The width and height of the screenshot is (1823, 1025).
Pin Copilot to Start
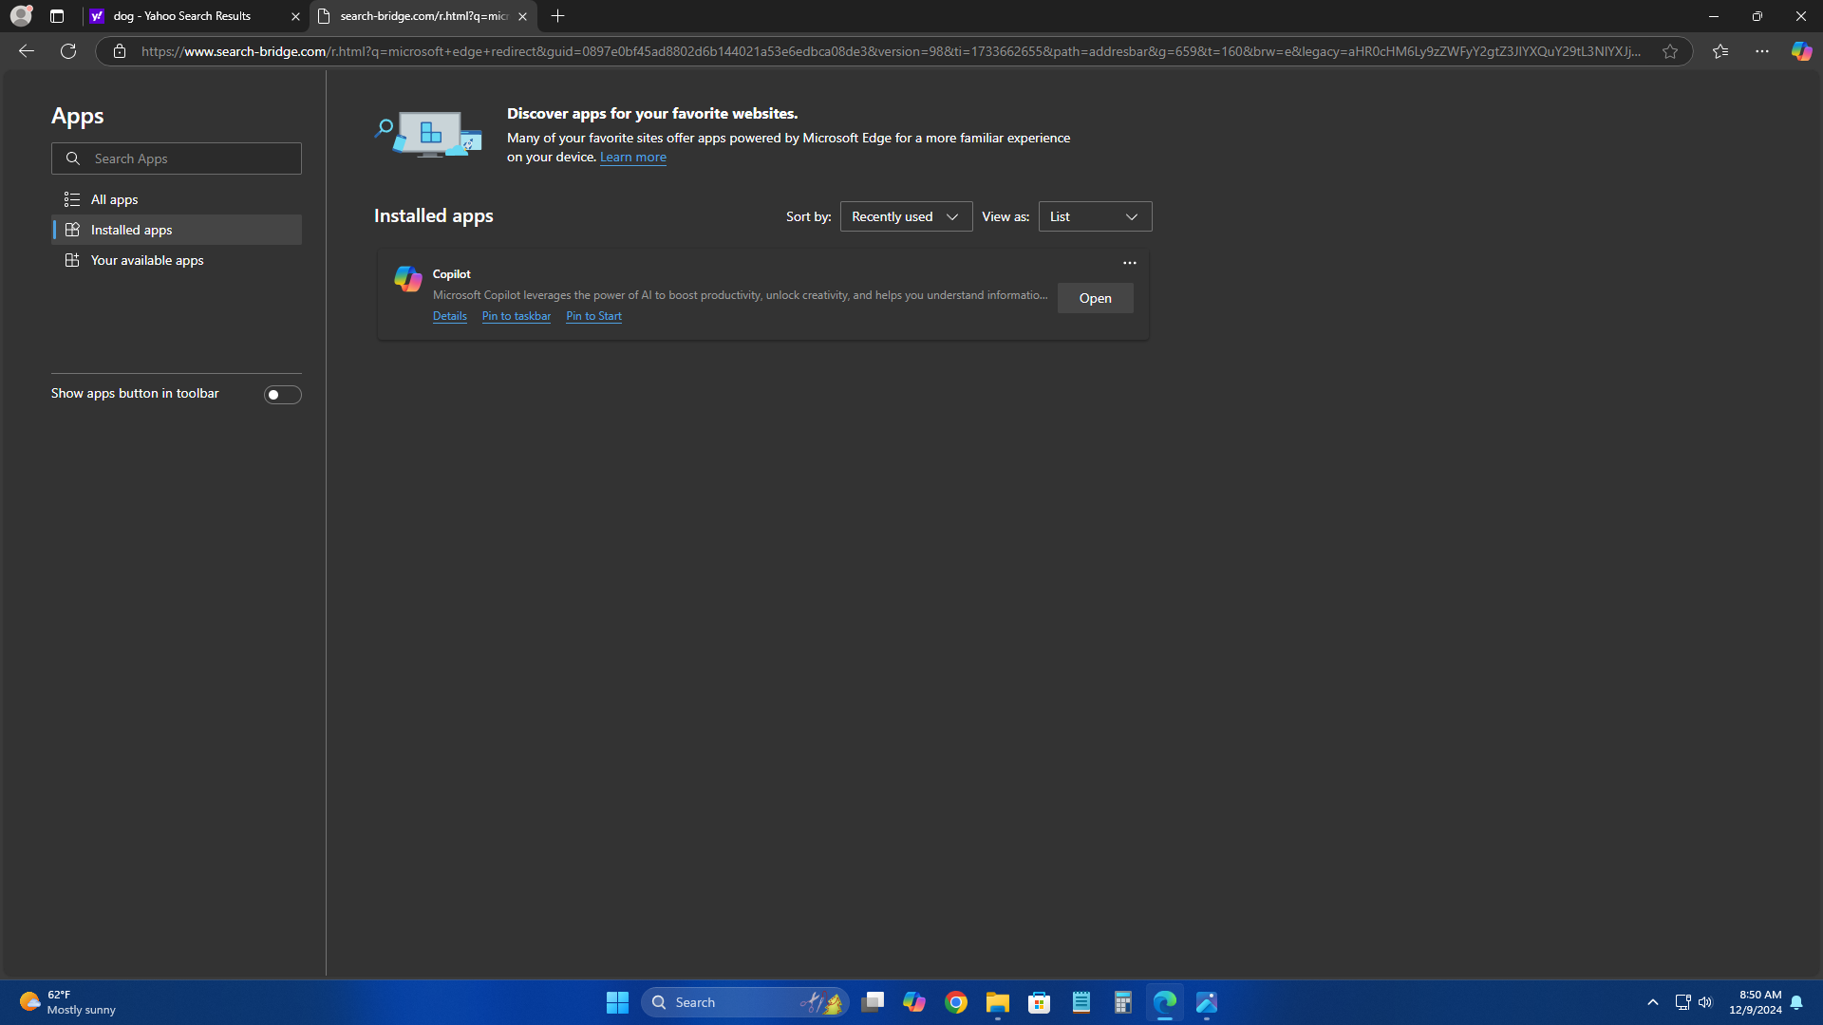tap(593, 316)
